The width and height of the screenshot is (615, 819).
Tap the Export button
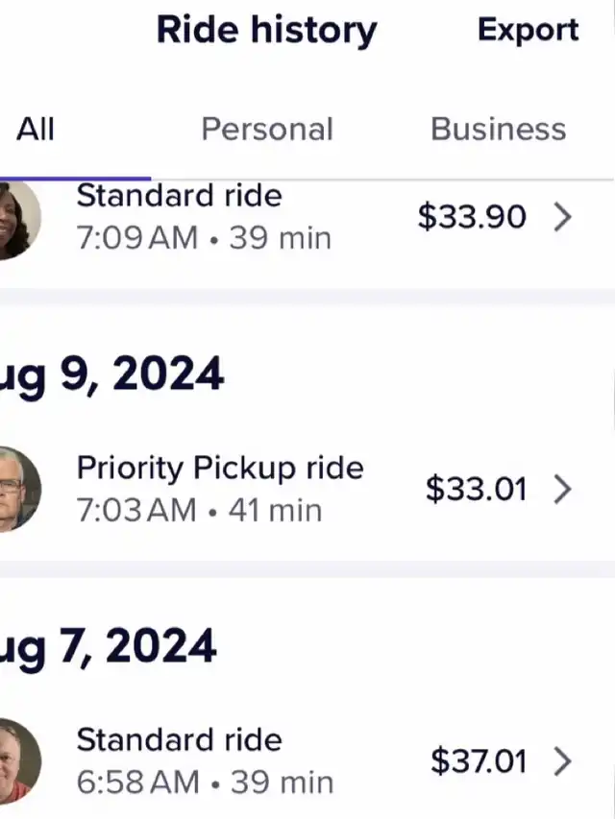click(x=528, y=30)
